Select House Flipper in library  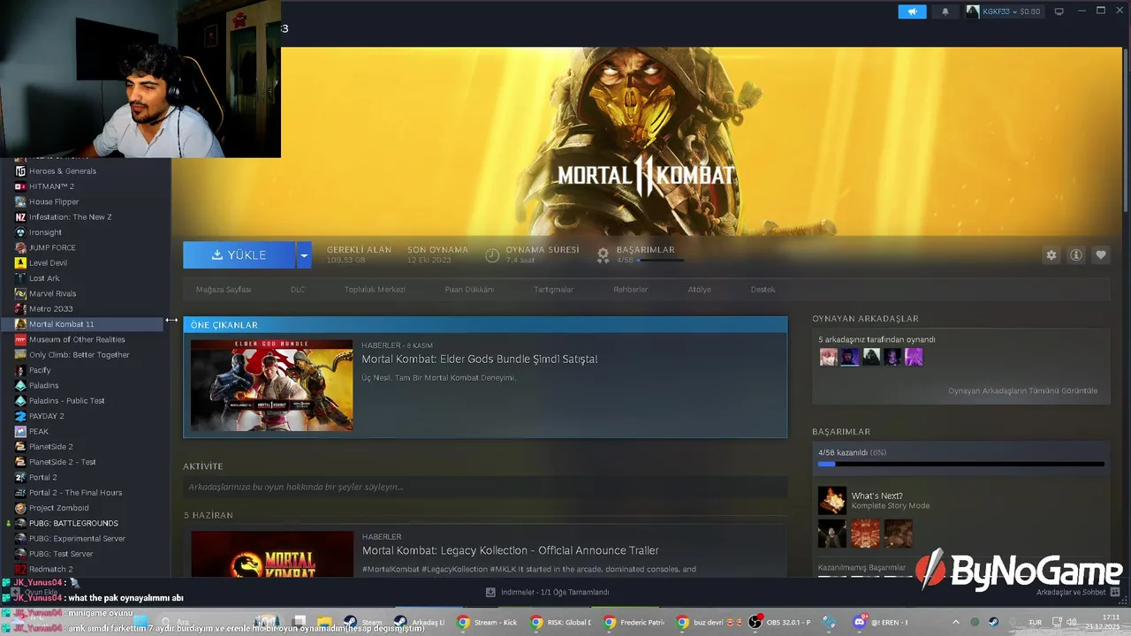pos(54,201)
